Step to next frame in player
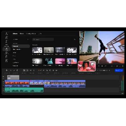 (x=106, y=66)
